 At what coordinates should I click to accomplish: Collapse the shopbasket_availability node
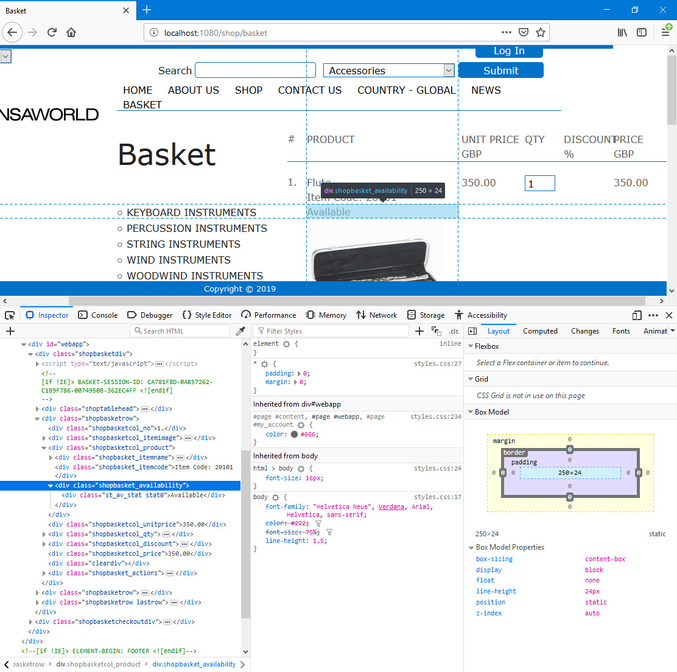click(x=51, y=486)
